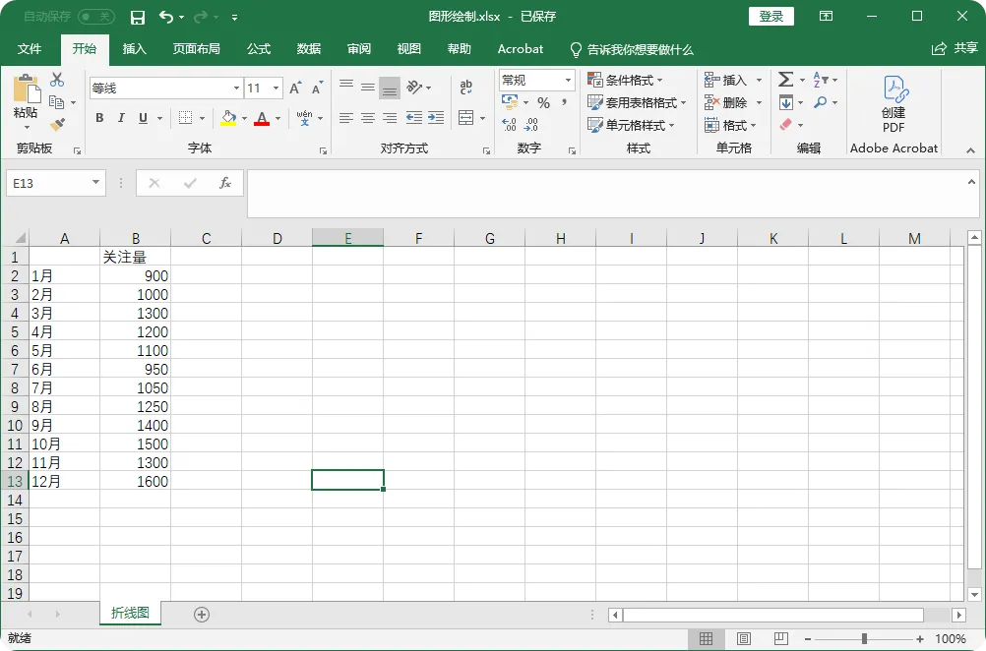The height and width of the screenshot is (651, 986).
Task: Open the font size dropdown
Action: coord(277,88)
